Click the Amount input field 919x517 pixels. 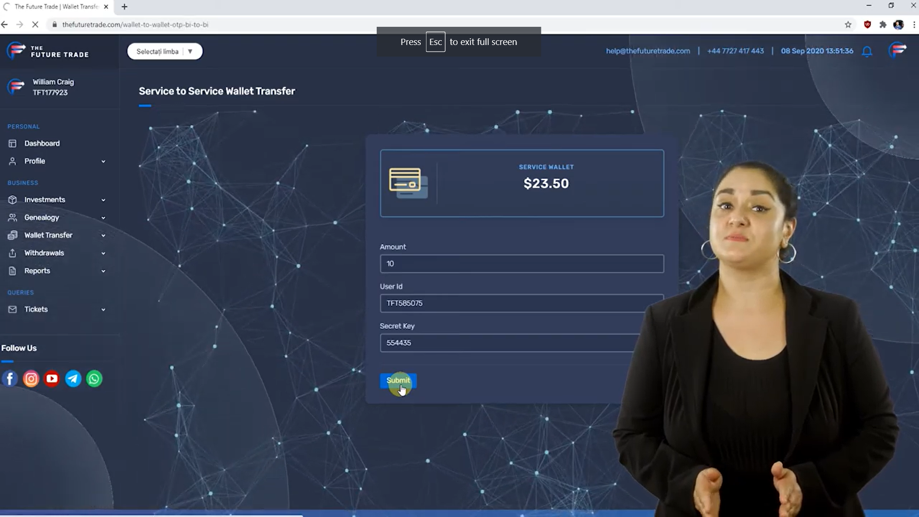(x=522, y=264)
